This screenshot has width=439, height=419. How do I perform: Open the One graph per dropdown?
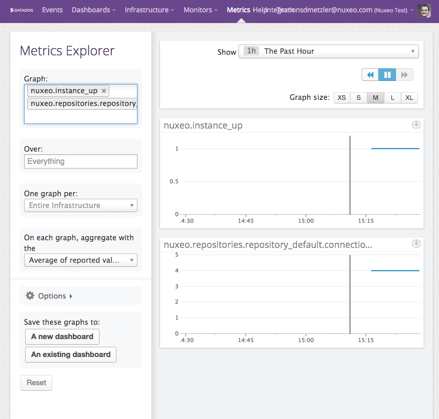pos(81,205)
